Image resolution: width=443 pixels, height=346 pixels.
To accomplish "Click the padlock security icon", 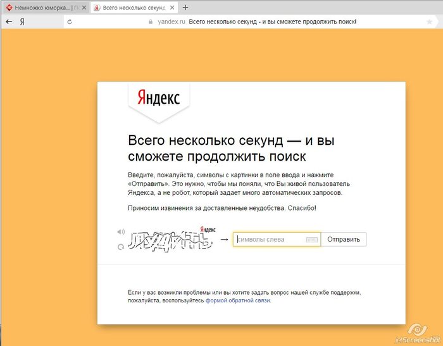I will tap(151, 22).
